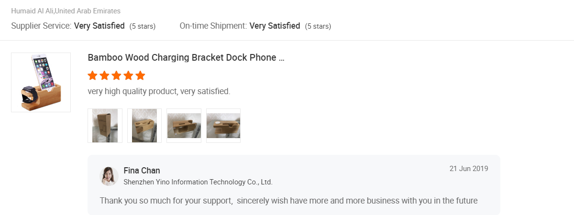Open the bamboo charging dock product image
This screenshot has height=215, width=574.
coord(41,82)
